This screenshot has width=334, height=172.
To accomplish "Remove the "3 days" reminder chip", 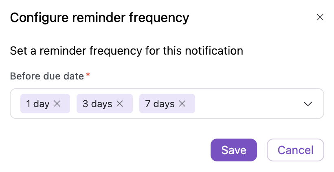I will [120, 104].
